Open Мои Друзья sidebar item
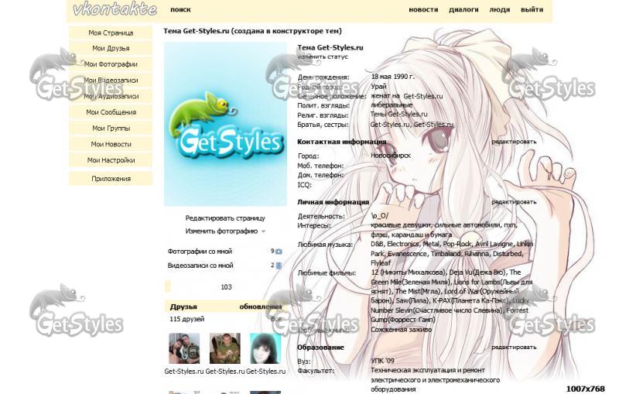 (111, 48)
